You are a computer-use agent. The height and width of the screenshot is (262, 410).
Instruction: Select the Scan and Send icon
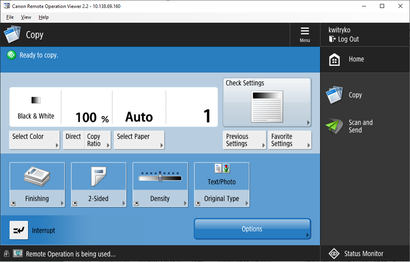[334, 126]
